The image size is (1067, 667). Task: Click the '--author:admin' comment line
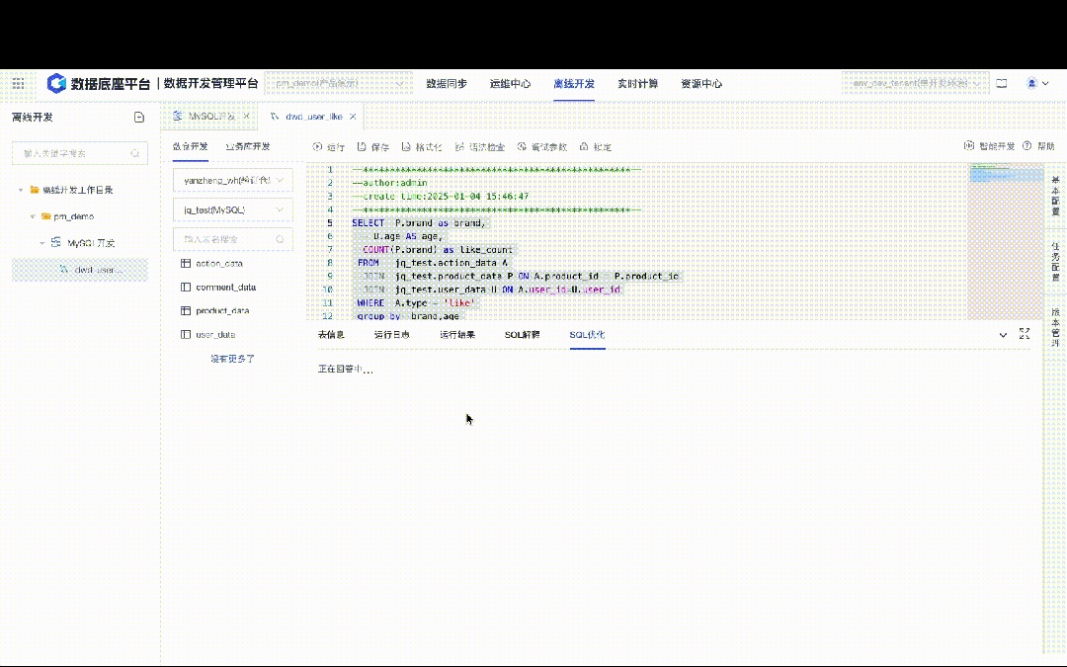(x=389, y=183)
